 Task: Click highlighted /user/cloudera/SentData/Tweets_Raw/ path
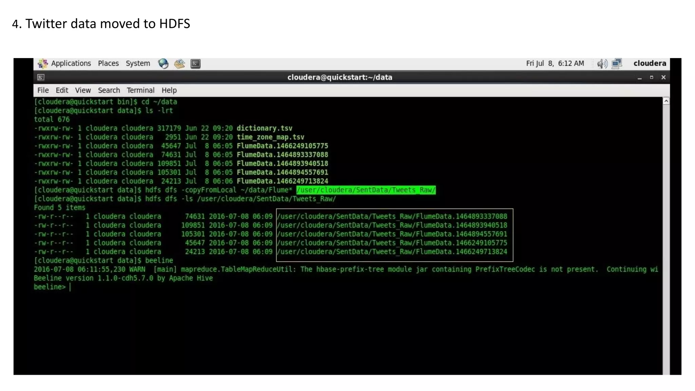366,190
